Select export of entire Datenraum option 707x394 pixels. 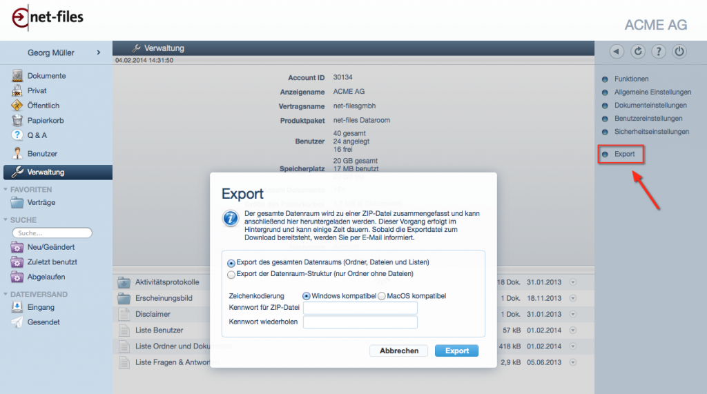click(231, 263)
